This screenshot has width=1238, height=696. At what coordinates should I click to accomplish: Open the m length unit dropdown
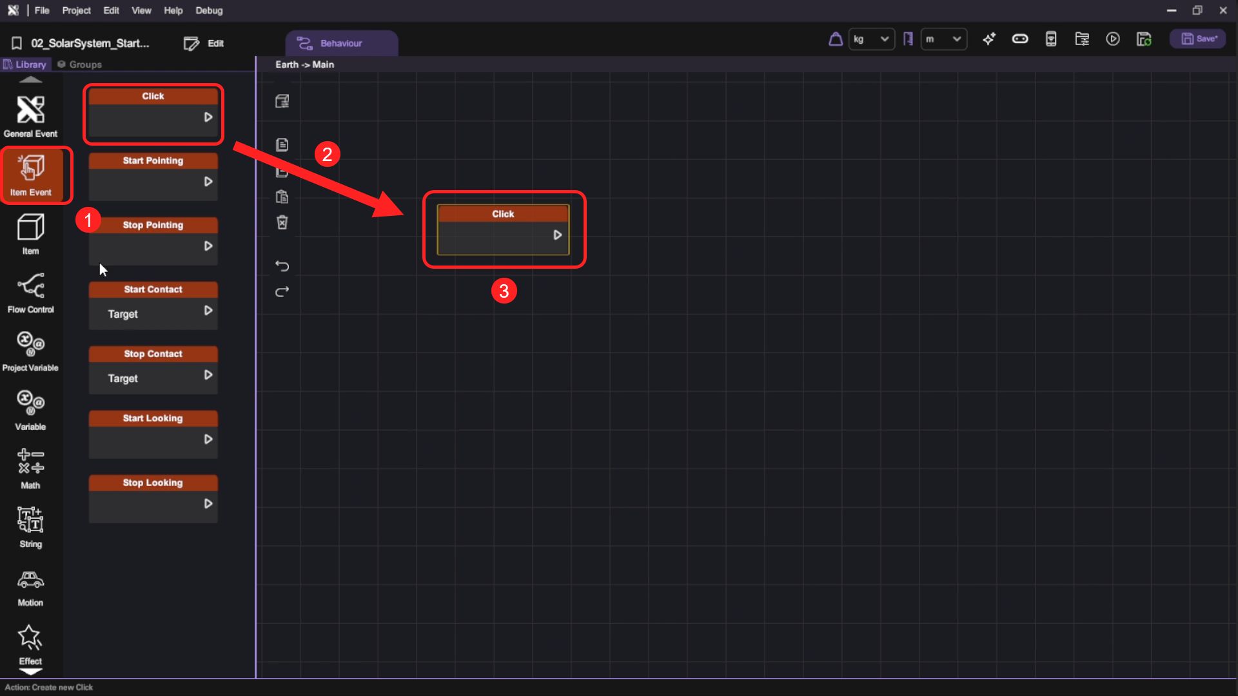pyautogui.click(x=943, y=39)
